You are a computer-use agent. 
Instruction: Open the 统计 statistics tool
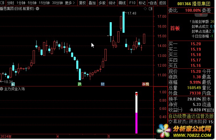pos(112,3)
